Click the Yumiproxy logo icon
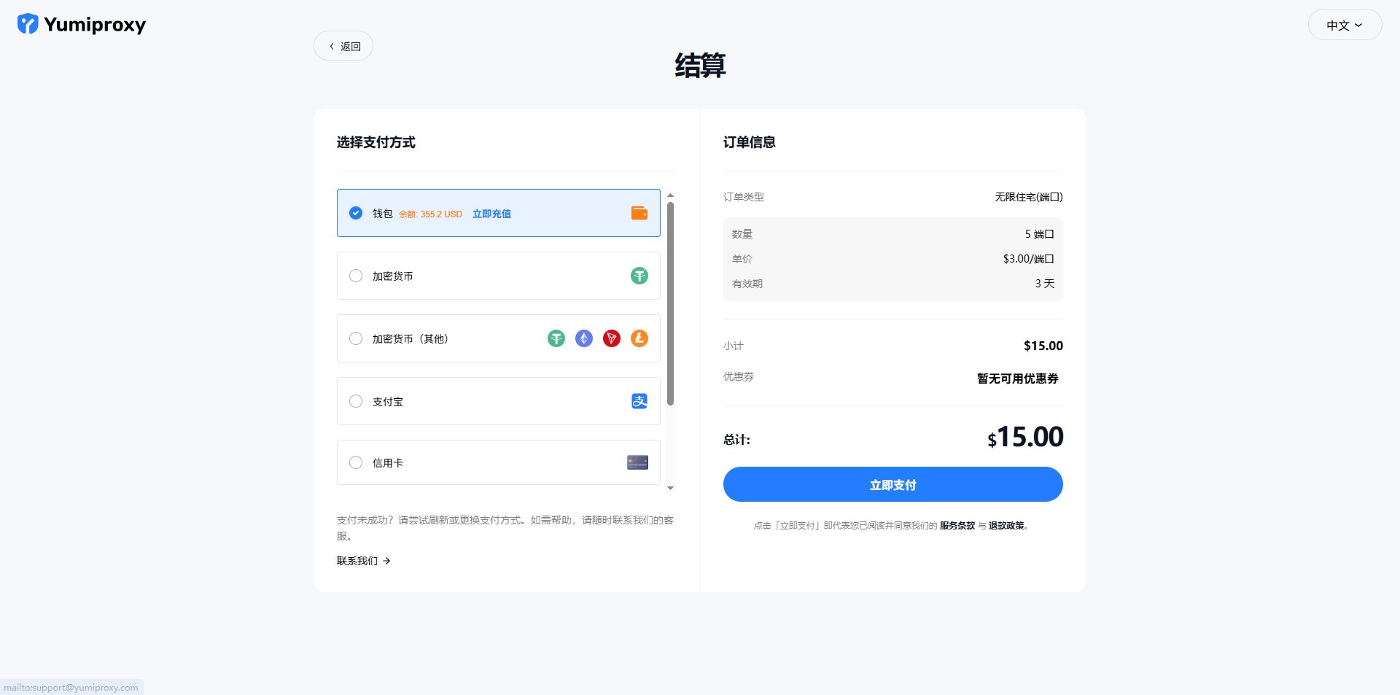 point(28,24)
